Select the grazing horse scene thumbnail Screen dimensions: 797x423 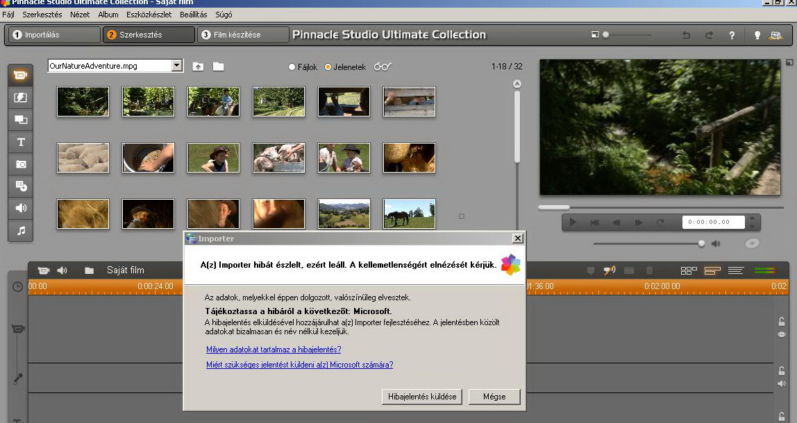409,214
